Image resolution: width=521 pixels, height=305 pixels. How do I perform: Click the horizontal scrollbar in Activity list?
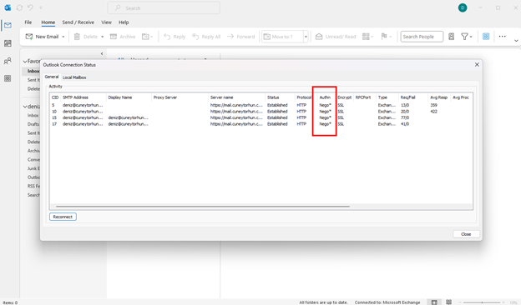click(203, 206)
